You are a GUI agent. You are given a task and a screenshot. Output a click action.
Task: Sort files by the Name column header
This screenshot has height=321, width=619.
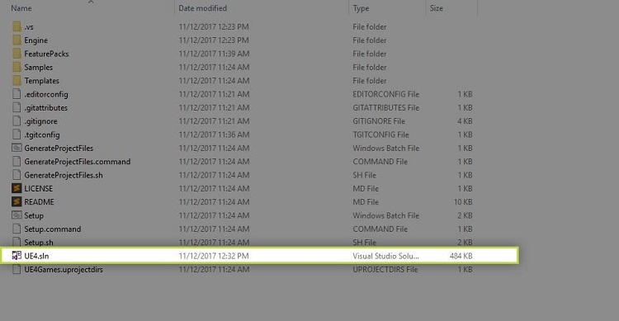(x=21, y=8)
